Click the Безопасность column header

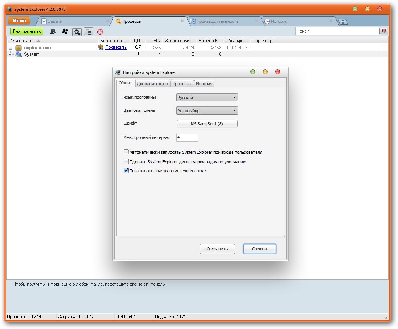[114, 41]
